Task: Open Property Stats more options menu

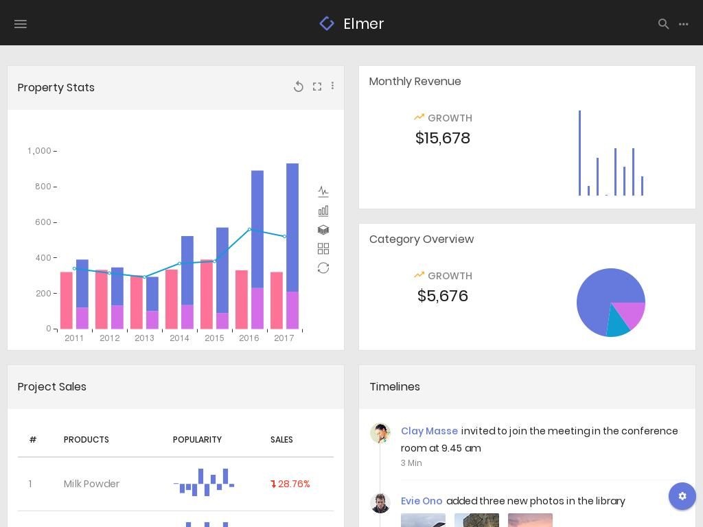Action: coord(333,86)
